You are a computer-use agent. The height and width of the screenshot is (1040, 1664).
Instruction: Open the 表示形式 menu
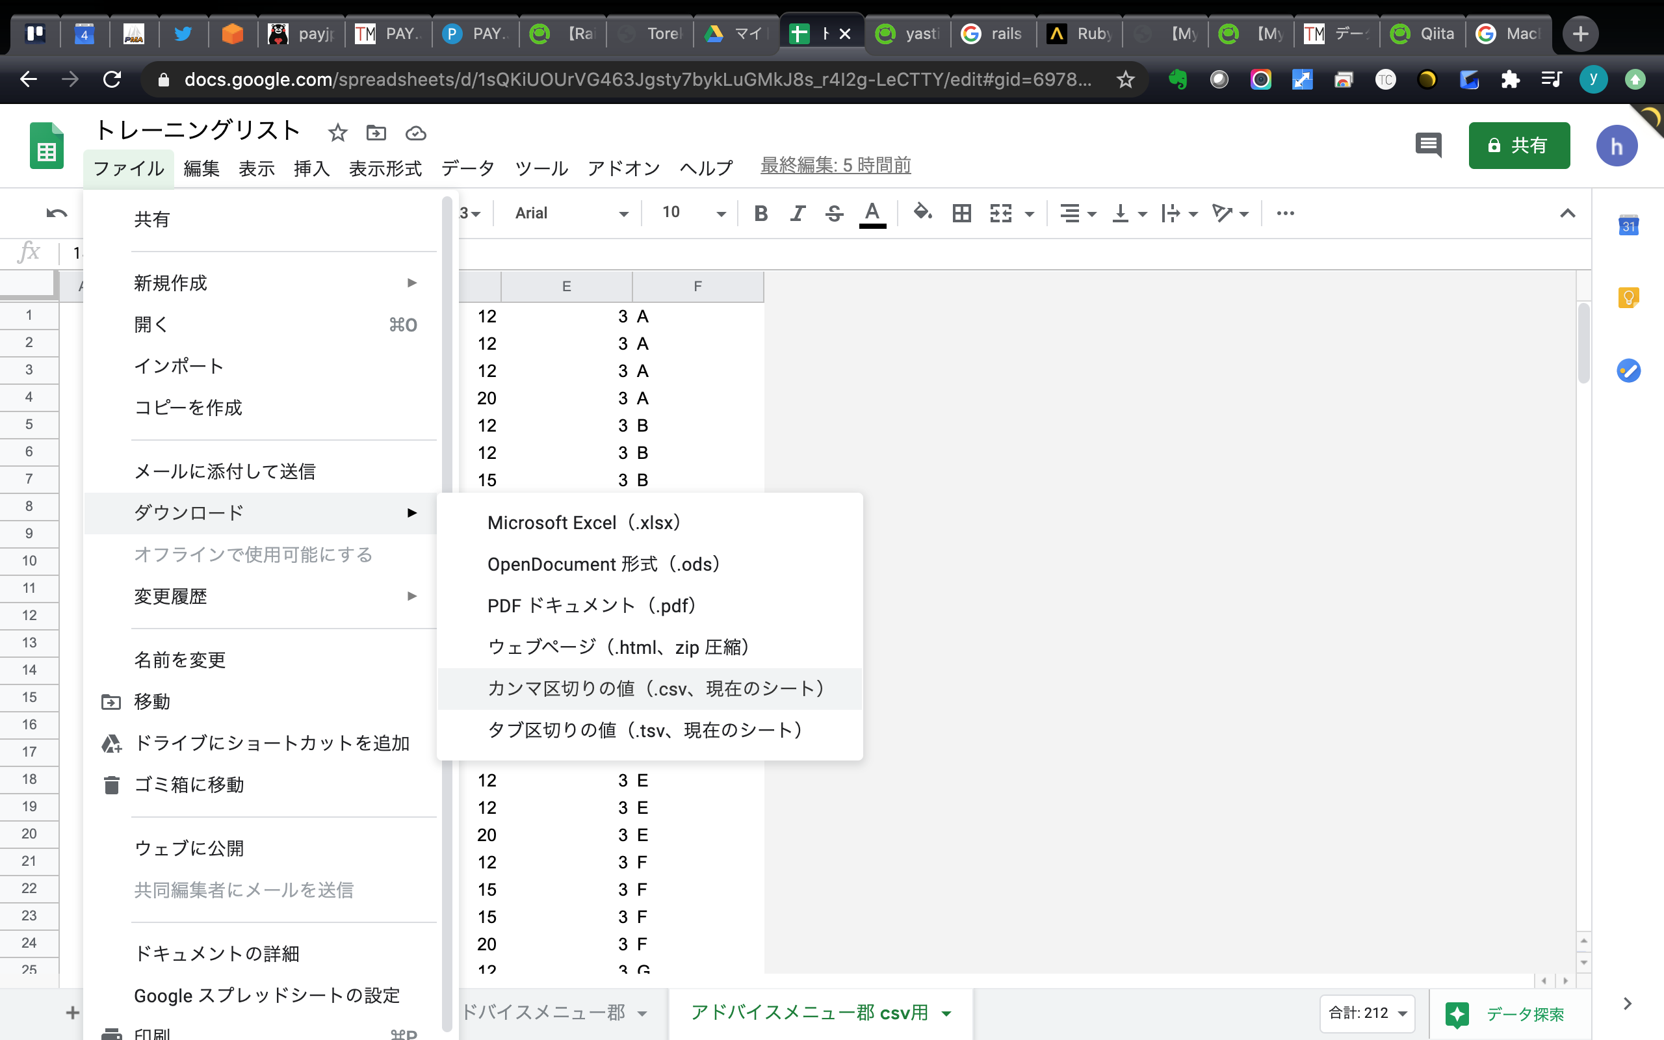coord(385,168)
